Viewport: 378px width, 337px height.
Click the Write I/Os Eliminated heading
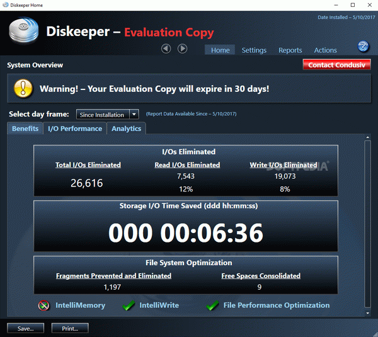[x=283, y=165]
